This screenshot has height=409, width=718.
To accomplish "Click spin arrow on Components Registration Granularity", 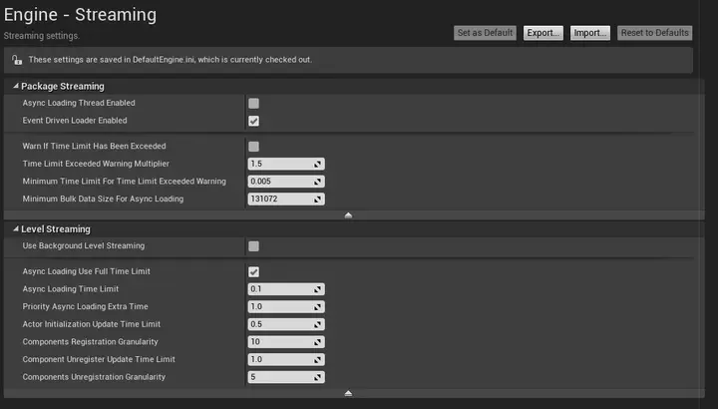I will click(x=318, y=342).
